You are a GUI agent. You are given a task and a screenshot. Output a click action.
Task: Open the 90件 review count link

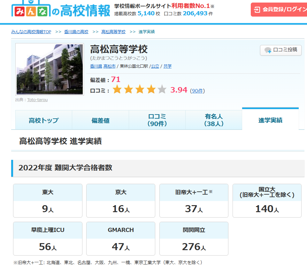tap(197, 91)
